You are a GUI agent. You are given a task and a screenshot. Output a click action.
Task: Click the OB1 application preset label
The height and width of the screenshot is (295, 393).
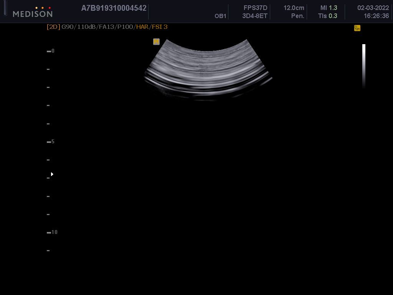tap(220, 16)
